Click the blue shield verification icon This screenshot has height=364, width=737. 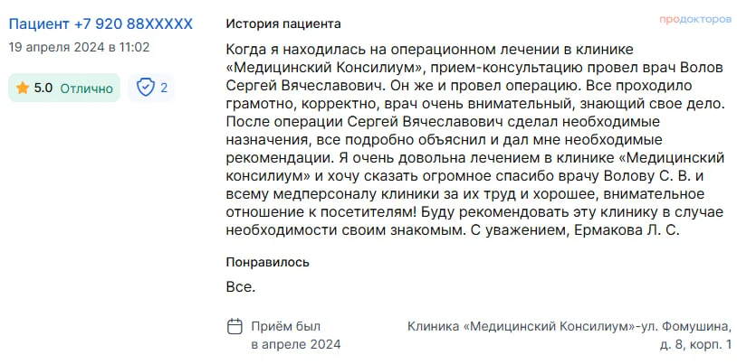(x=145, y=88)
